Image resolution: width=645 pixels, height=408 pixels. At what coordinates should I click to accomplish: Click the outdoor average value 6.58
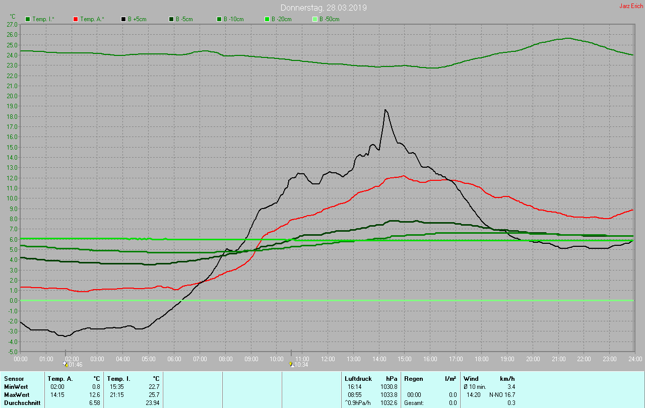[95, 403]
